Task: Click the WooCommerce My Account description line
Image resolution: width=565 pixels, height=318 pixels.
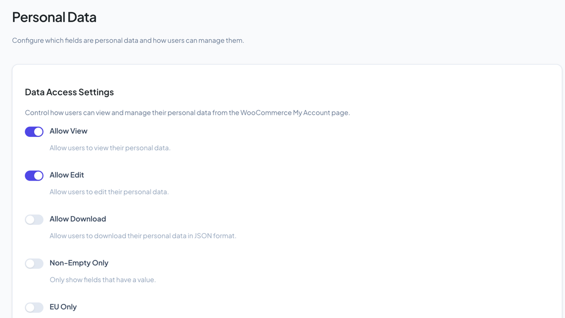Action: point(188,112)
